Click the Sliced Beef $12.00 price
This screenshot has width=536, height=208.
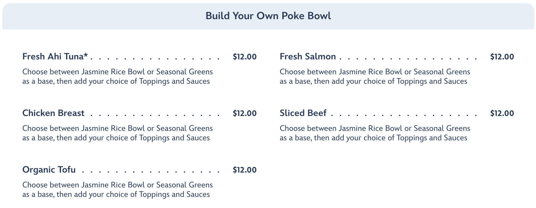[502, 113]
